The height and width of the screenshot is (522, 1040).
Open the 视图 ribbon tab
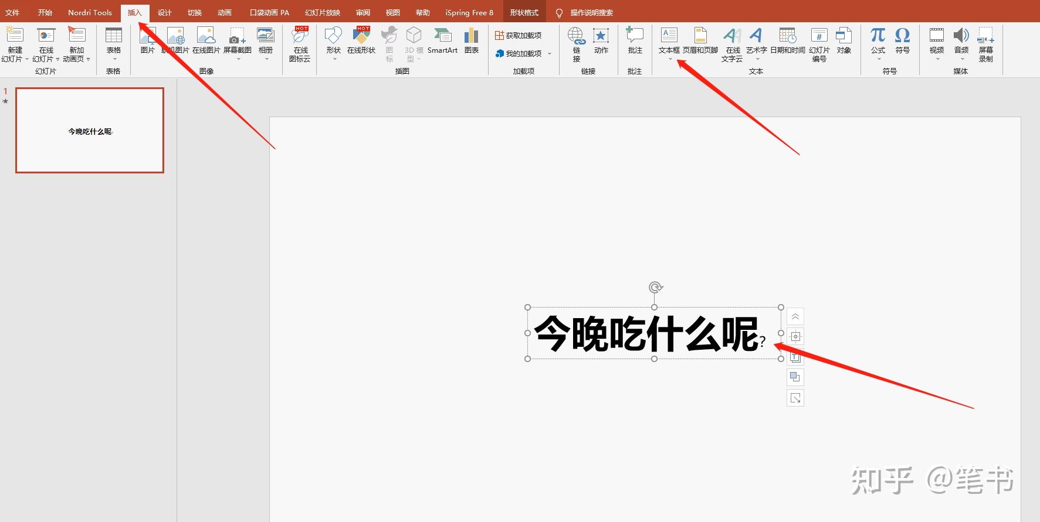coord(393,12)
